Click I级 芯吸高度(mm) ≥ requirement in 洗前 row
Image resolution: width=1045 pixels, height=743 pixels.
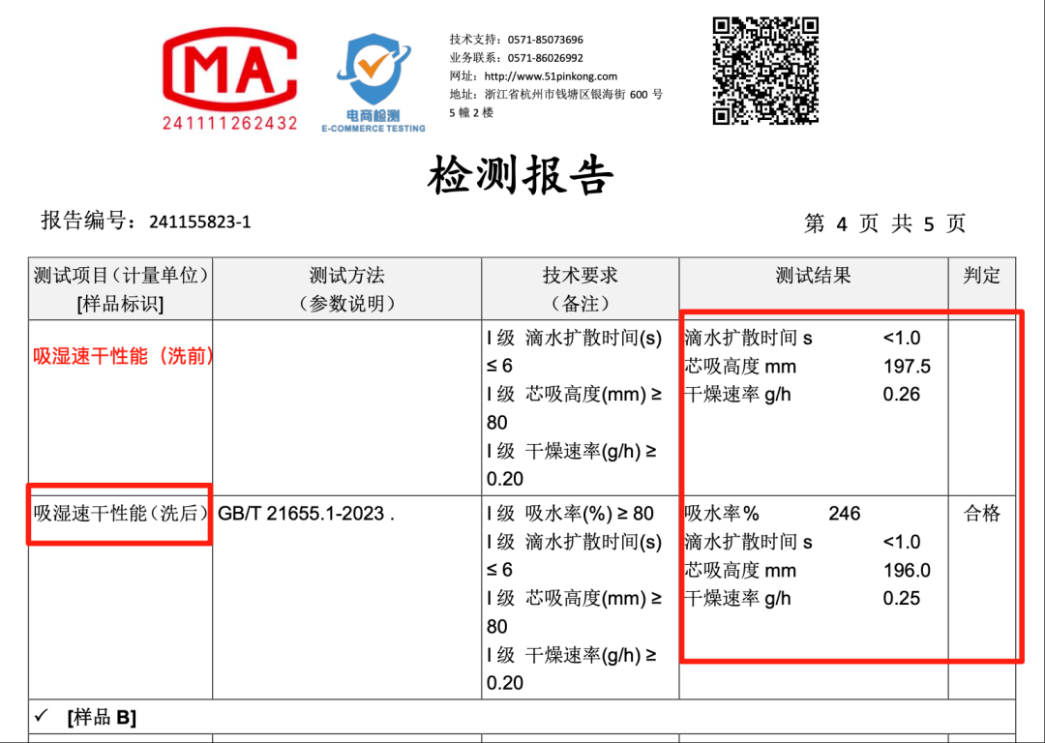click(574, 395)
